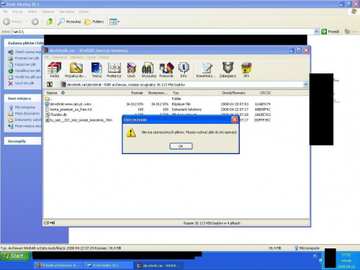
Task: Click the Usuń (Delete) icon in WinRAR
Action: pyautogui.click(x=131, y=70)
